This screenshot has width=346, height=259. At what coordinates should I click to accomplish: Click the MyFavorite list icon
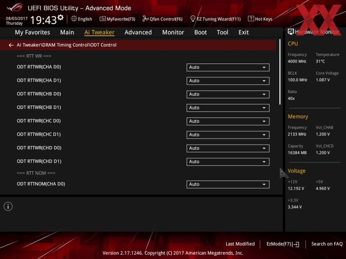tap(103, 19)
